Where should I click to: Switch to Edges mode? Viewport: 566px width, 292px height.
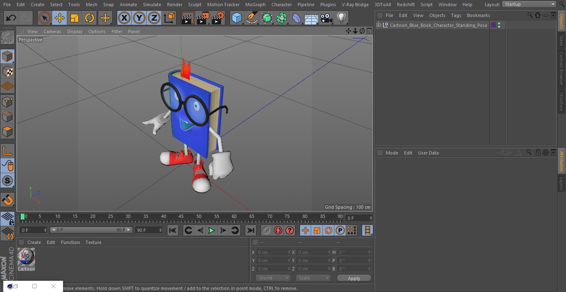(x=7, y=116)
